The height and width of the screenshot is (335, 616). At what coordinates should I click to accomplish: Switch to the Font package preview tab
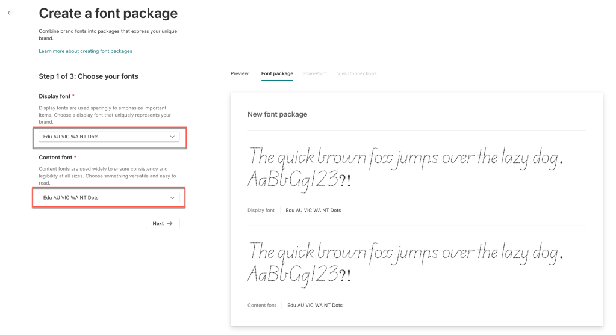pos(277,73)
